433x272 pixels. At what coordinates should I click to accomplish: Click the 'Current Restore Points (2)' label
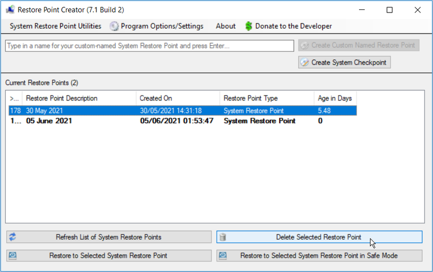click(41, 83)
